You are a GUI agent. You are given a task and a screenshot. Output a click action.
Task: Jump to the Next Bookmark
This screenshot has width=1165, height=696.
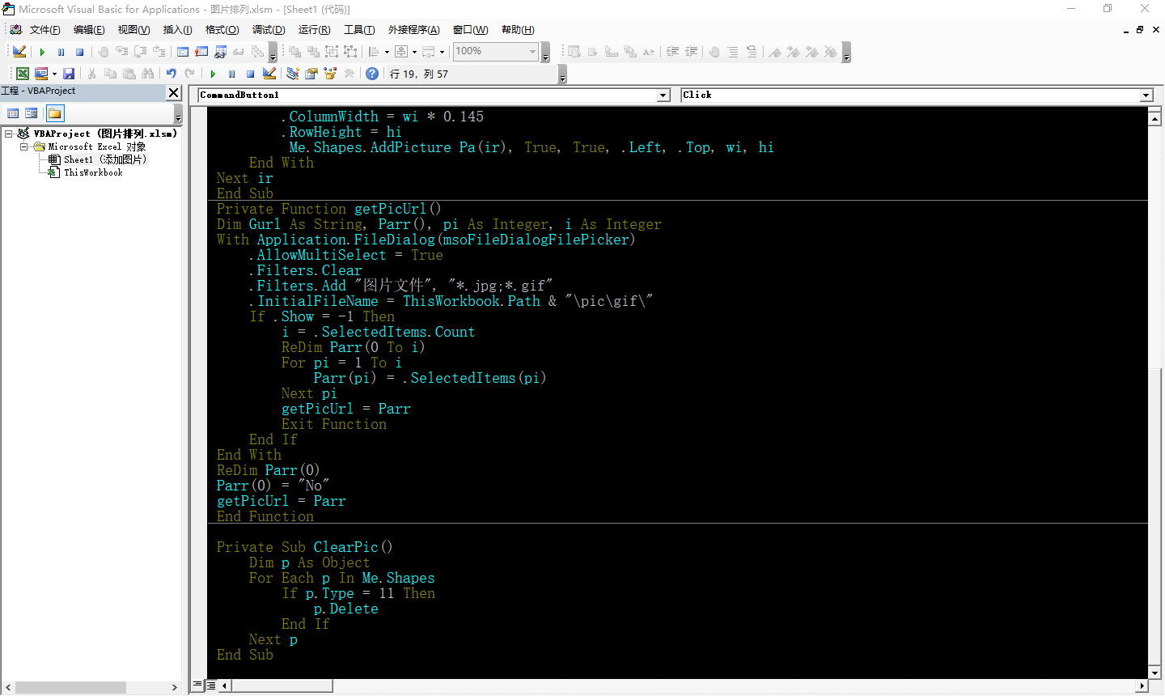(x=794, y=52)
